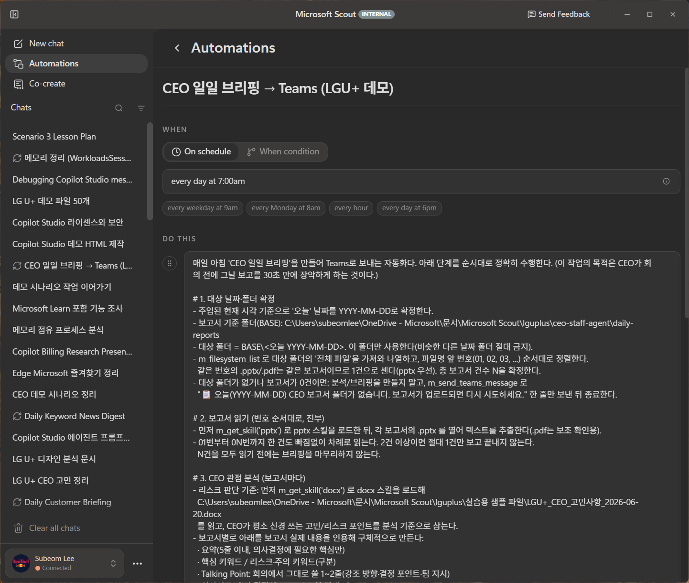
Task: Click into the DO THIS instructions text box
Action: coord(432,417)
